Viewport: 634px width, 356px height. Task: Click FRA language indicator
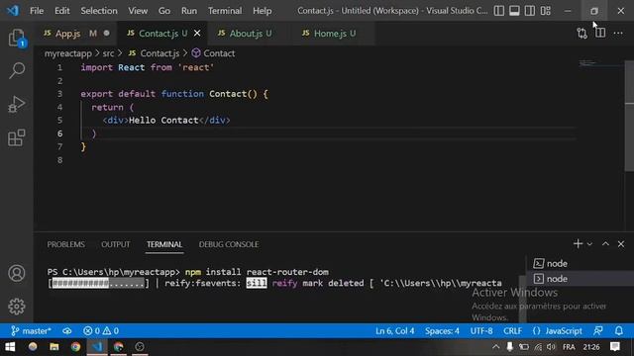(x=569, y=347)
